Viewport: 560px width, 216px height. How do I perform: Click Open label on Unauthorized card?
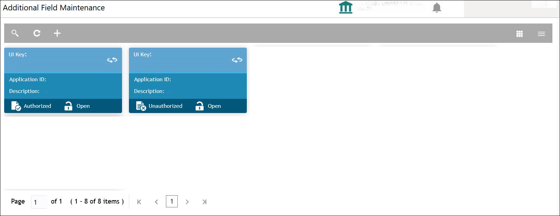214,106
